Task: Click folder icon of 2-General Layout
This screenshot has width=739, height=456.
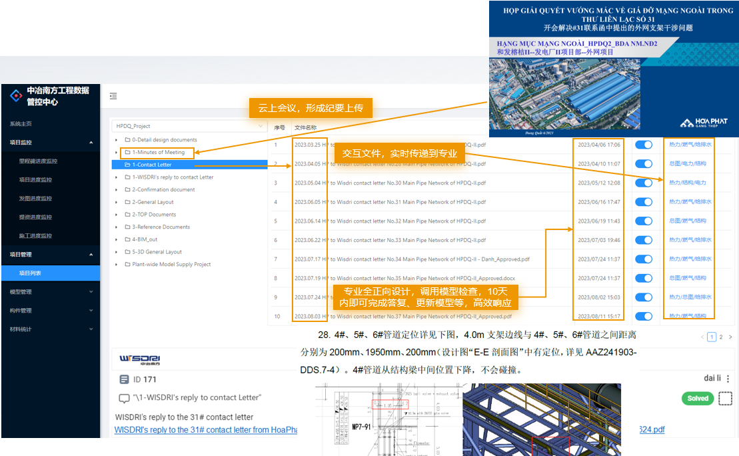Action: pos(128,202)
